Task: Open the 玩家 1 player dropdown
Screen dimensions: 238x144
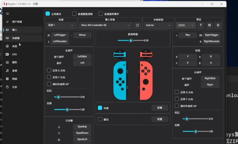Action: click(x=61, y=25)
